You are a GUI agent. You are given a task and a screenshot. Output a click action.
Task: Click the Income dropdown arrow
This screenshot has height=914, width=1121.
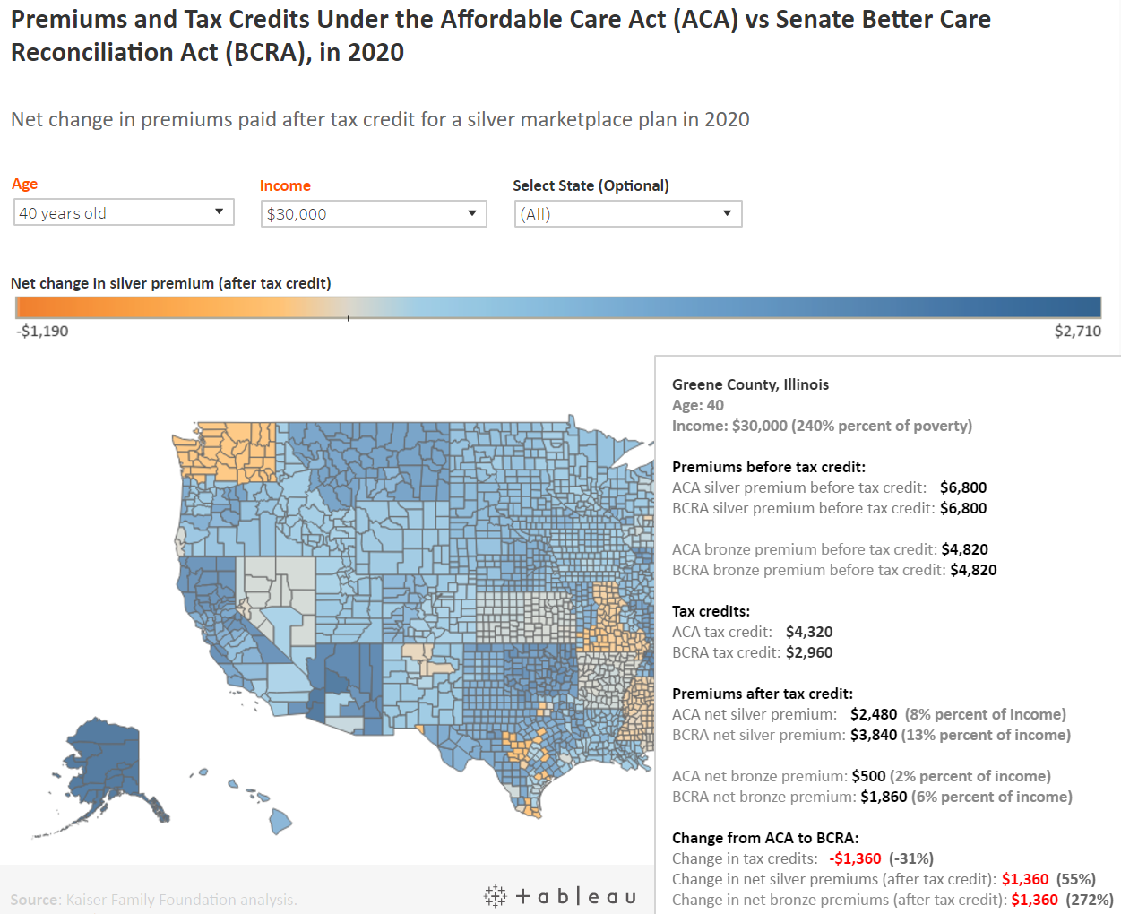pyautogui.click(x=471, y=213)
